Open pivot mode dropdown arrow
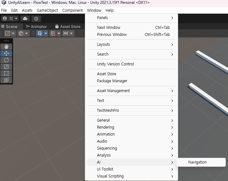The image size is (228, 181). point(13,33)
